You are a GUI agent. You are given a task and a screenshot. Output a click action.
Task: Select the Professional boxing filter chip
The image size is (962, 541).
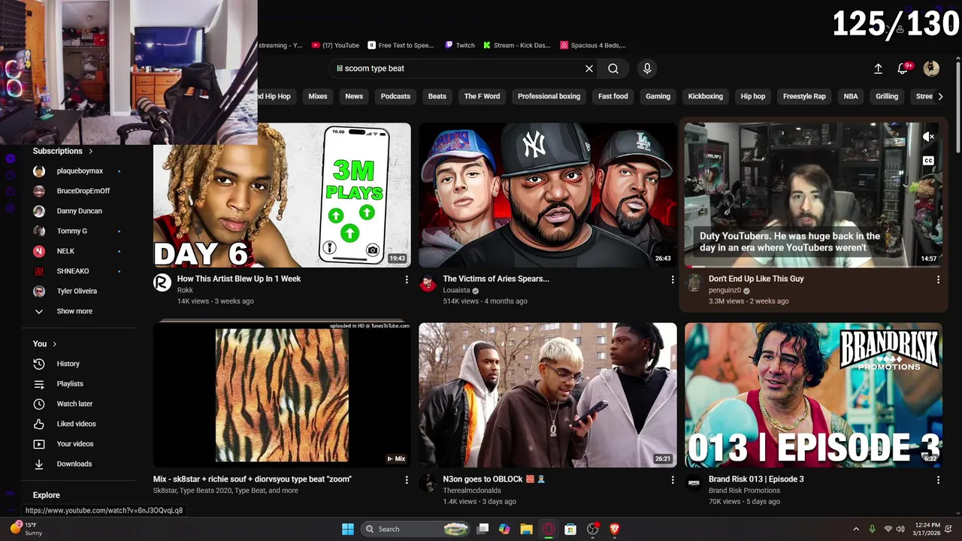point(549,96)
